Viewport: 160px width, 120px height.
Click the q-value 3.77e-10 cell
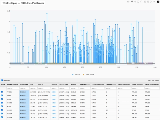point(74,110)
